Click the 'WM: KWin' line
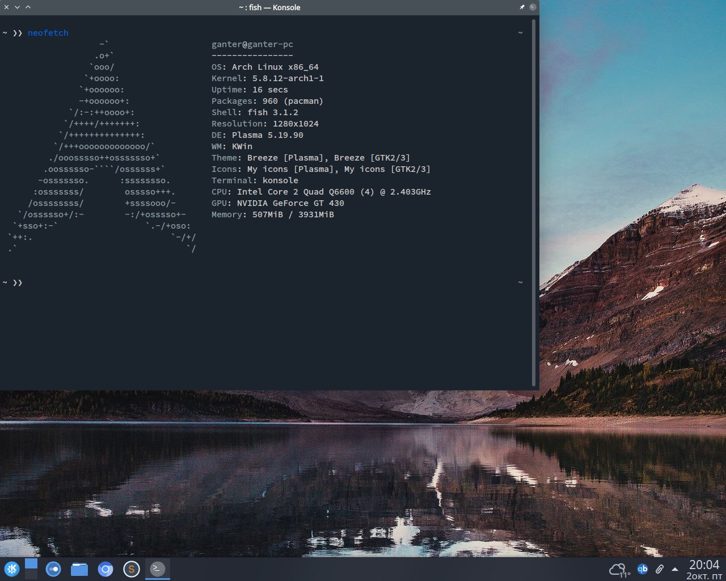 coord(232,146)
